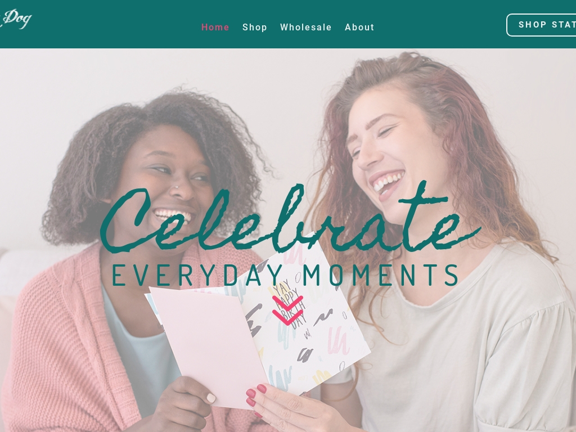Click the script Dog logo in header
This screenshot has height=432, width=576.
coord(16,19)
